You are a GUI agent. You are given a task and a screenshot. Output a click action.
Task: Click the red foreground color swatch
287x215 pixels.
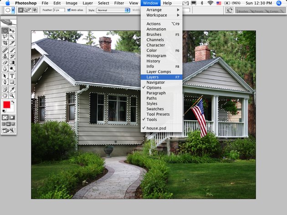7,105
